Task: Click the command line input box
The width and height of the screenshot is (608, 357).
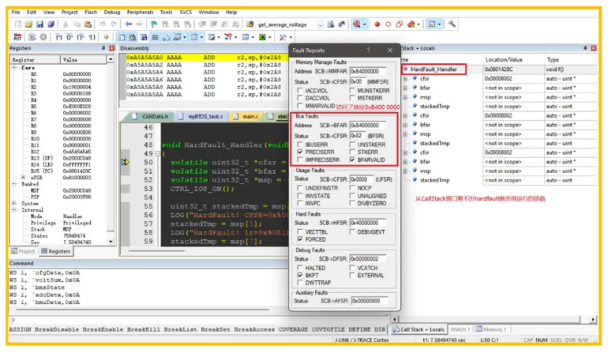Action: (x=200, y=320)
